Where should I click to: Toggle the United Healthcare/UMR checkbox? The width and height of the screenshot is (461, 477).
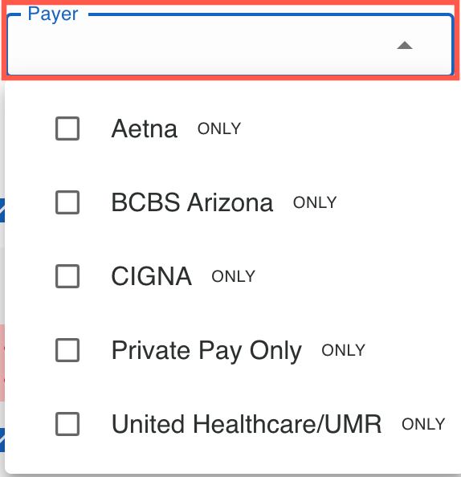[x=67, y=424]
